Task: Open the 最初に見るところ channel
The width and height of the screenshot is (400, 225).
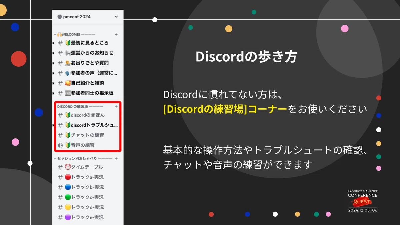Action: 88,43
